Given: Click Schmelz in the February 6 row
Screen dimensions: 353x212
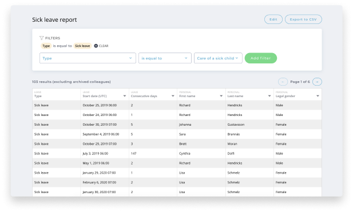Looking at the screenshot, I should click(x=233, y=182).
